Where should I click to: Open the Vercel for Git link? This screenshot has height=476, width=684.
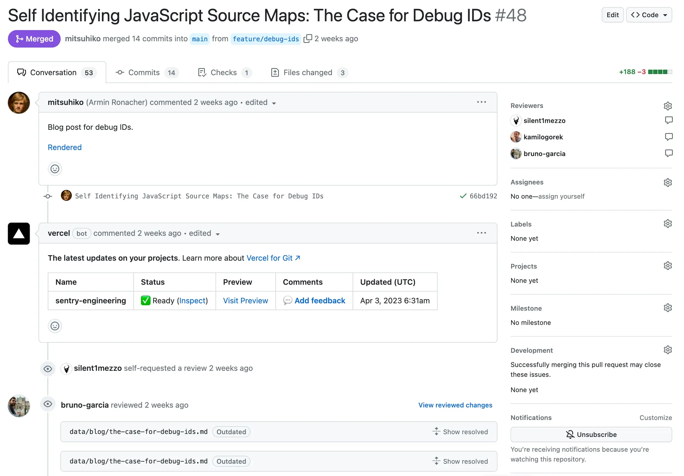click(273, 258)
